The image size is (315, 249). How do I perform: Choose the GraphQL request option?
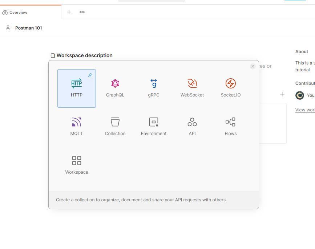(x=115, y=88)
